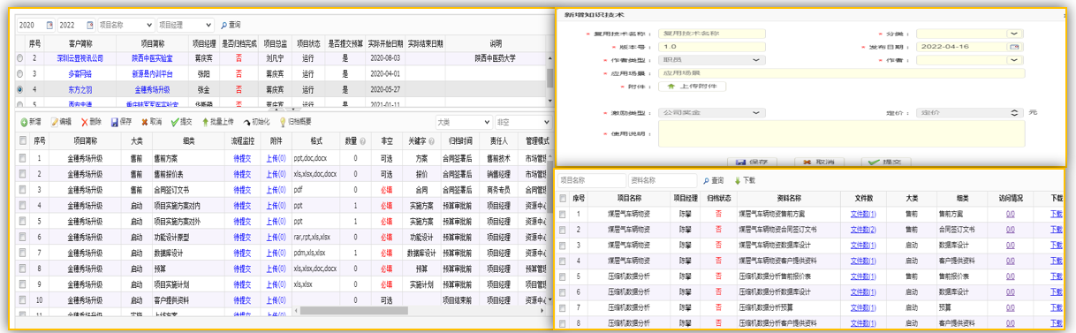Click the 批量上传 batch upload arrow icon
Image resolution: width=1076 pixels, height=333 pixels.
[206, 122]
